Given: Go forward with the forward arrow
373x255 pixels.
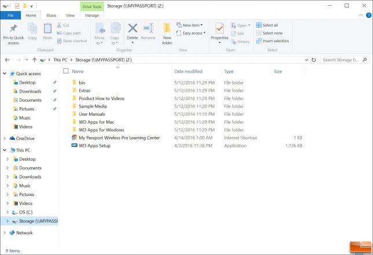Looking at the screenshot, I should [19, 60].
